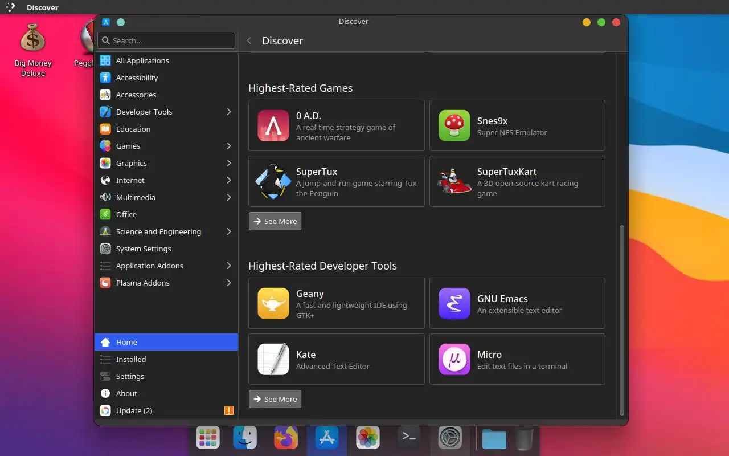Expand the Developer Tools category
Image resolution: width=729 pixels, height=456 pixels.
click(x=229, y=112)
